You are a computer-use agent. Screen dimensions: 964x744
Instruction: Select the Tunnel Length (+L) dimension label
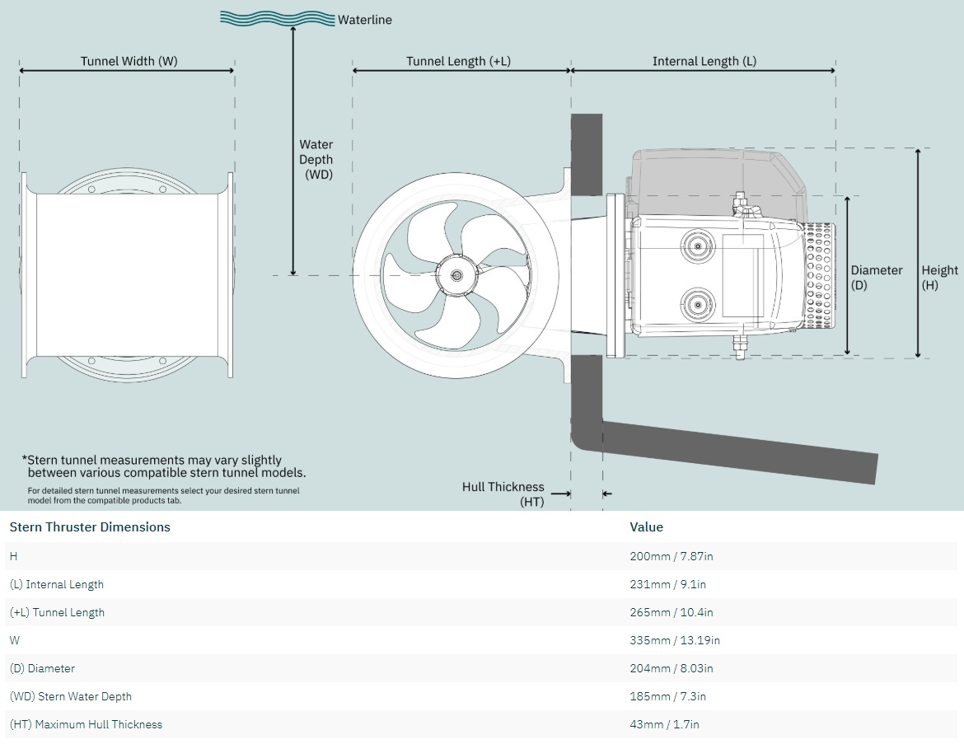coord(458,61)
